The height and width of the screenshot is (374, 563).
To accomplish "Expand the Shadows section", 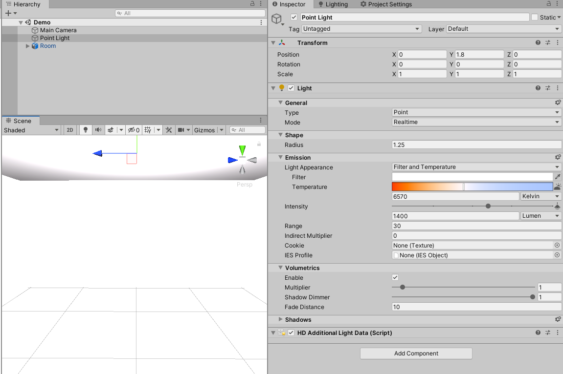I will point(280,319).
